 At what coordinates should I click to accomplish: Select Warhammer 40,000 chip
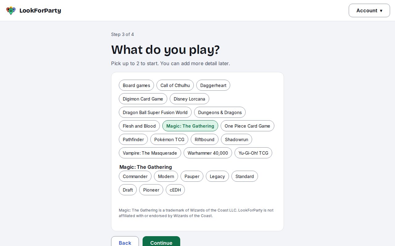pos(208,153)
